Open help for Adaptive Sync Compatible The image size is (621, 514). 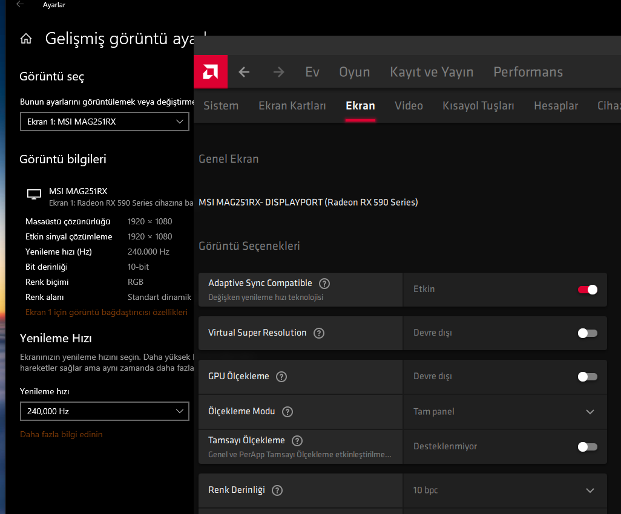point(324,284)
